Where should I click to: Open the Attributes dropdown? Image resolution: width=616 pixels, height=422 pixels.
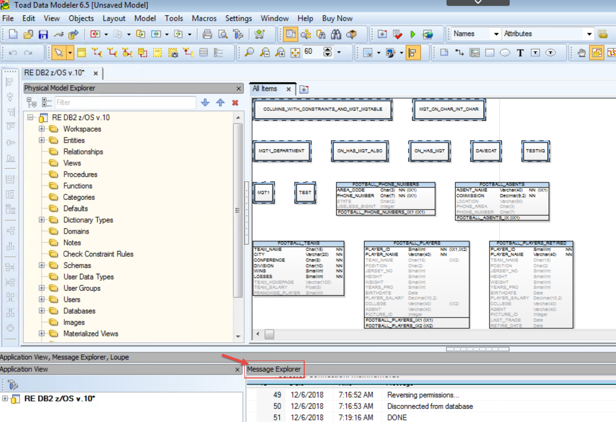coord(589,34)
